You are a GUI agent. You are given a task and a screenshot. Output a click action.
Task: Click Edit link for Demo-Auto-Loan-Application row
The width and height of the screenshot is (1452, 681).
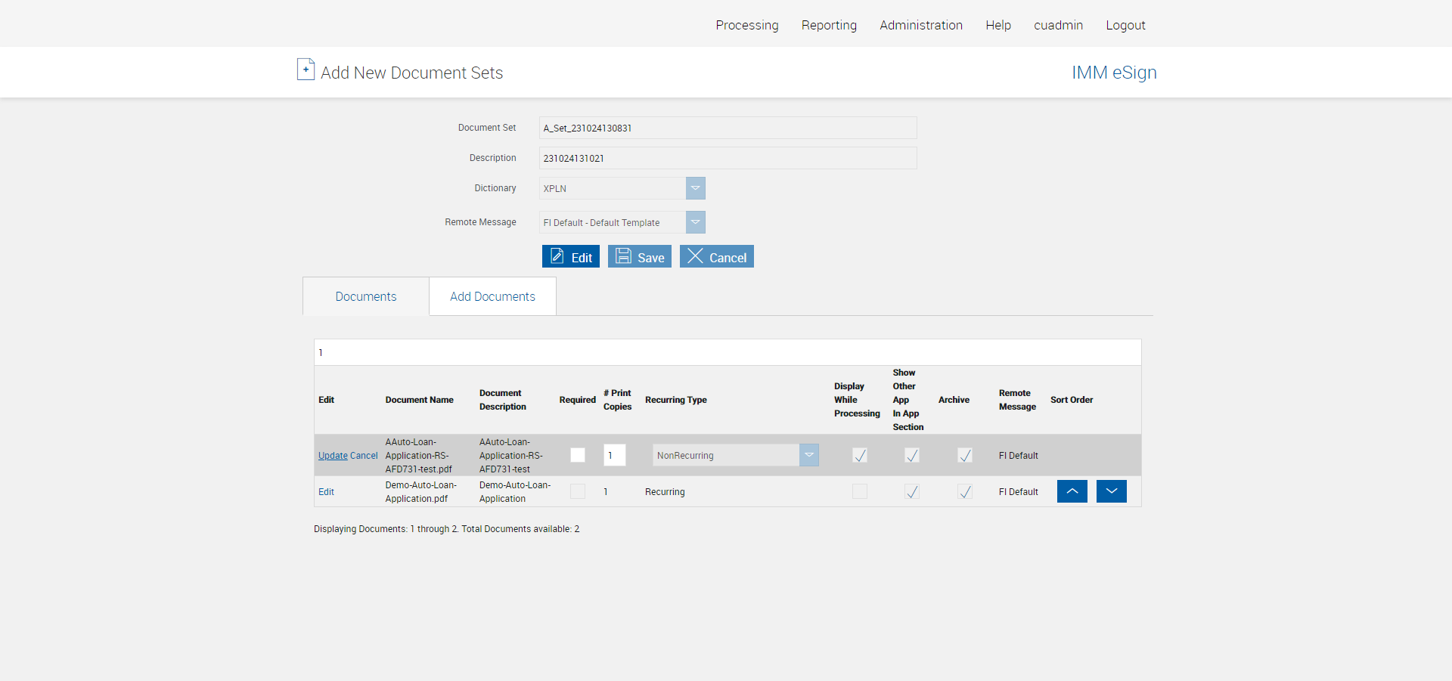326,492
